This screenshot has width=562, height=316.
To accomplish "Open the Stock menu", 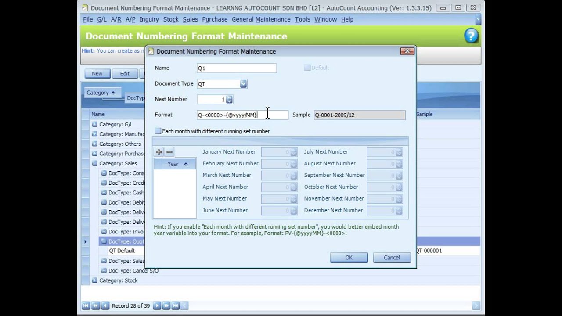I will [x=171, y=19].
